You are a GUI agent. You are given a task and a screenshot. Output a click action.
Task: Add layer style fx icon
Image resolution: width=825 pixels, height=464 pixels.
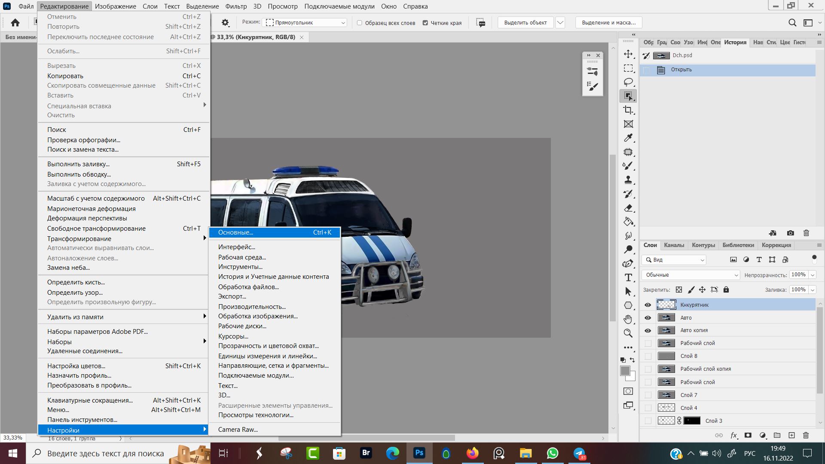734,435
